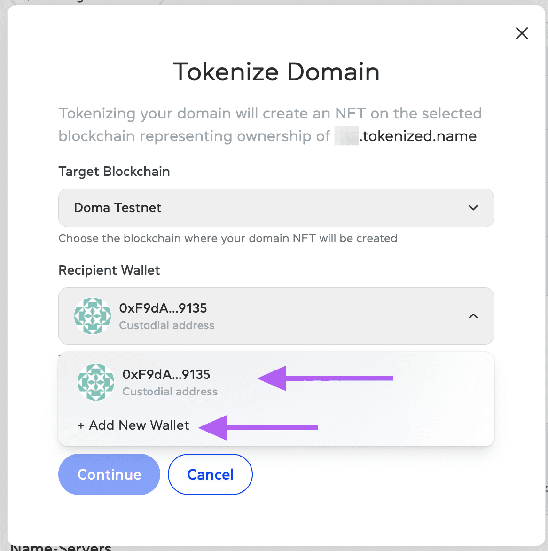The height and width of the screenshot is (551, 548).
Task: Click the down chevron beside Doma Testnet
Action: coord(473,208)
